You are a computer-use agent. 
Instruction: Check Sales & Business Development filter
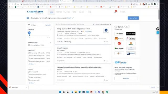pyautogui.click(x=29, y=58)
